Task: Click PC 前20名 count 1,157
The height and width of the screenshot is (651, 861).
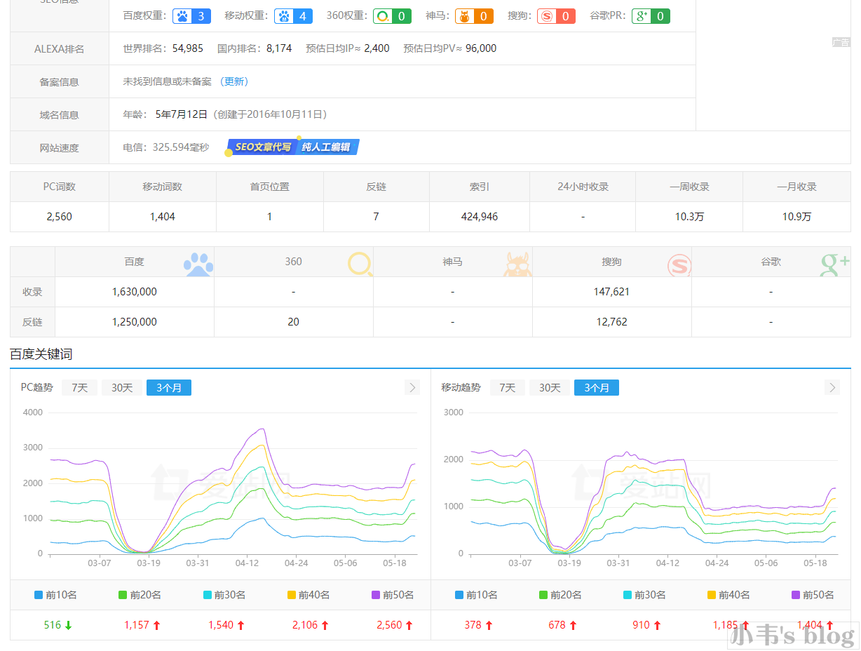Action: 137,625
